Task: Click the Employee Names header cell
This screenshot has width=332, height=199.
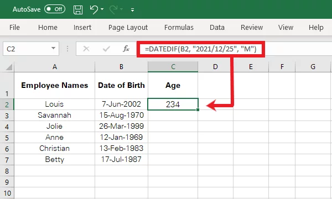Action: pos(55,85)
